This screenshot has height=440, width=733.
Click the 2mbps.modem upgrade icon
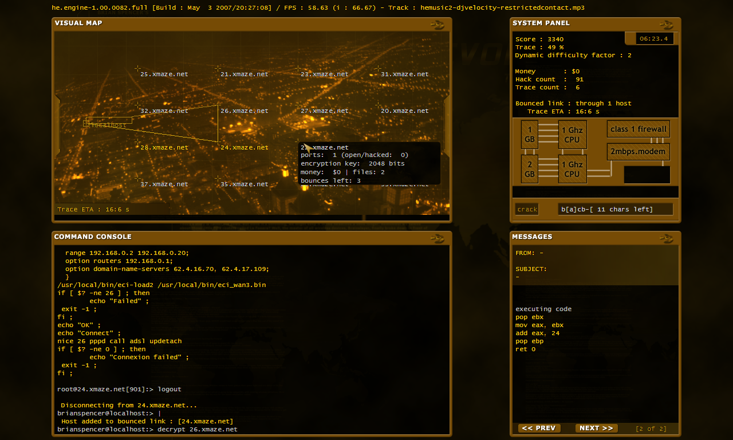click(x=638, y=151)
